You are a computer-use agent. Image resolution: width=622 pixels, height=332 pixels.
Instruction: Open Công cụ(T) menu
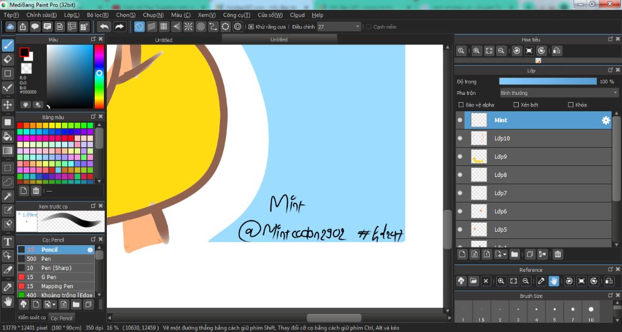[x=236, y=15]
